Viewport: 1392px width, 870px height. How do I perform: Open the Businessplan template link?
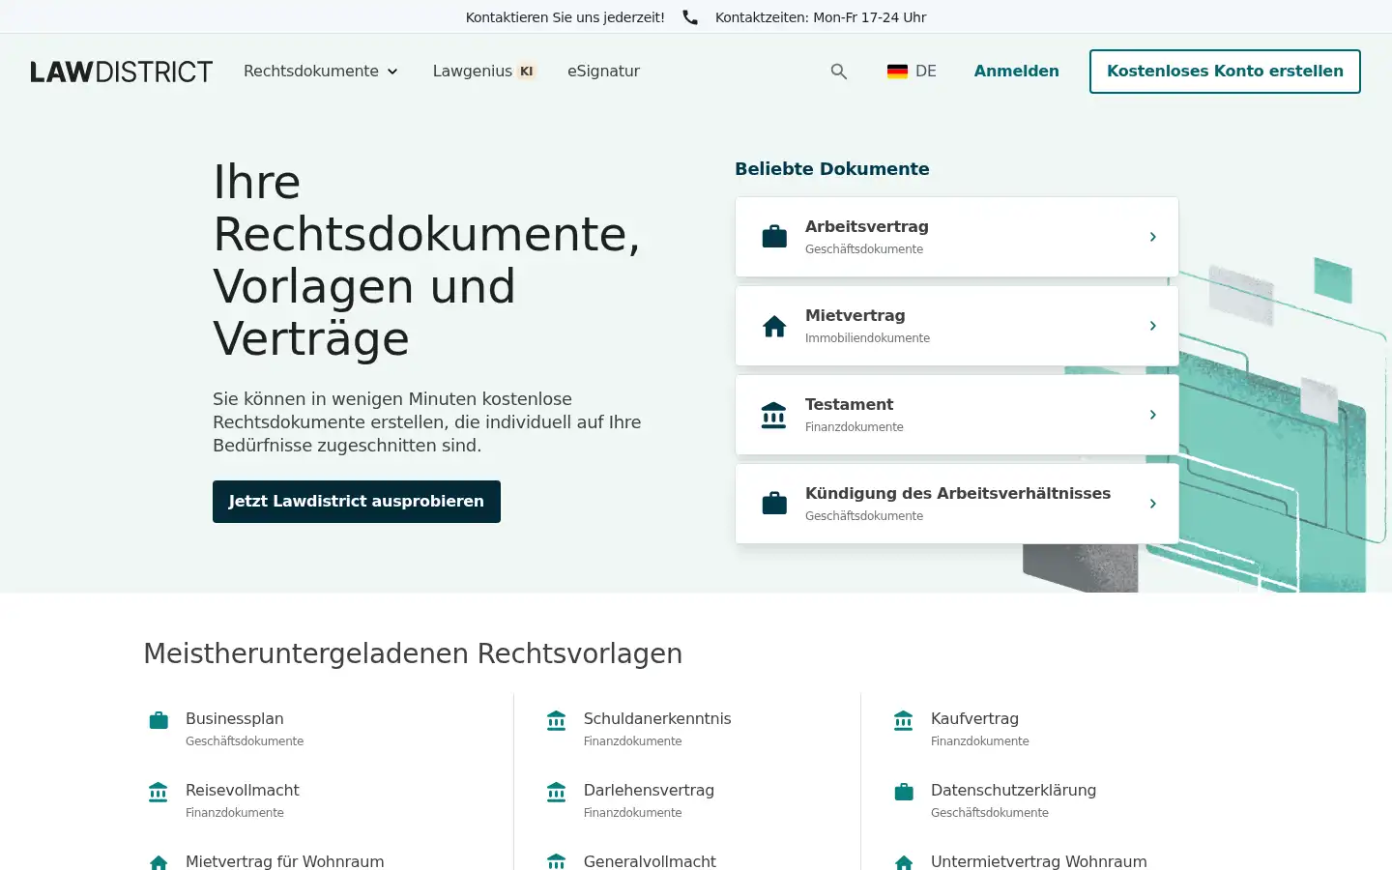click(x=235, y=718)
